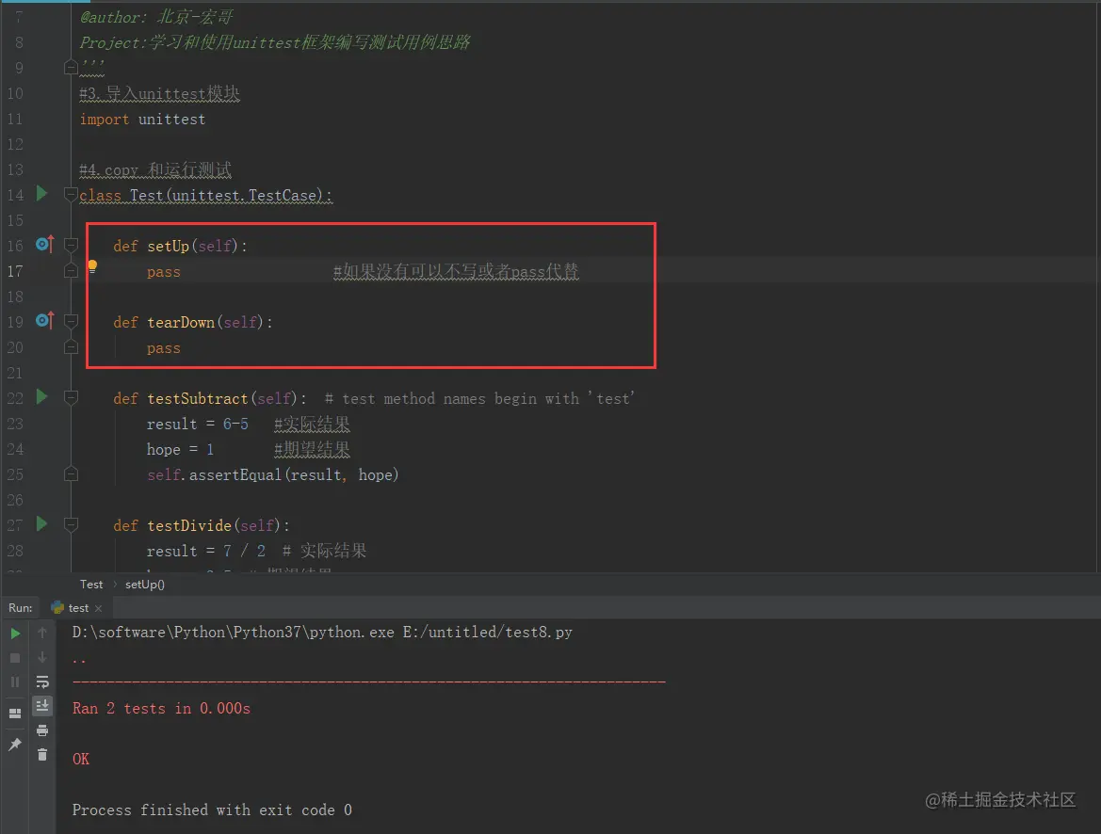Viewport: 1101px width, 834px height.
Task: Click 'def testSubtract(self):' definition
Action: [x=209, y=399]
